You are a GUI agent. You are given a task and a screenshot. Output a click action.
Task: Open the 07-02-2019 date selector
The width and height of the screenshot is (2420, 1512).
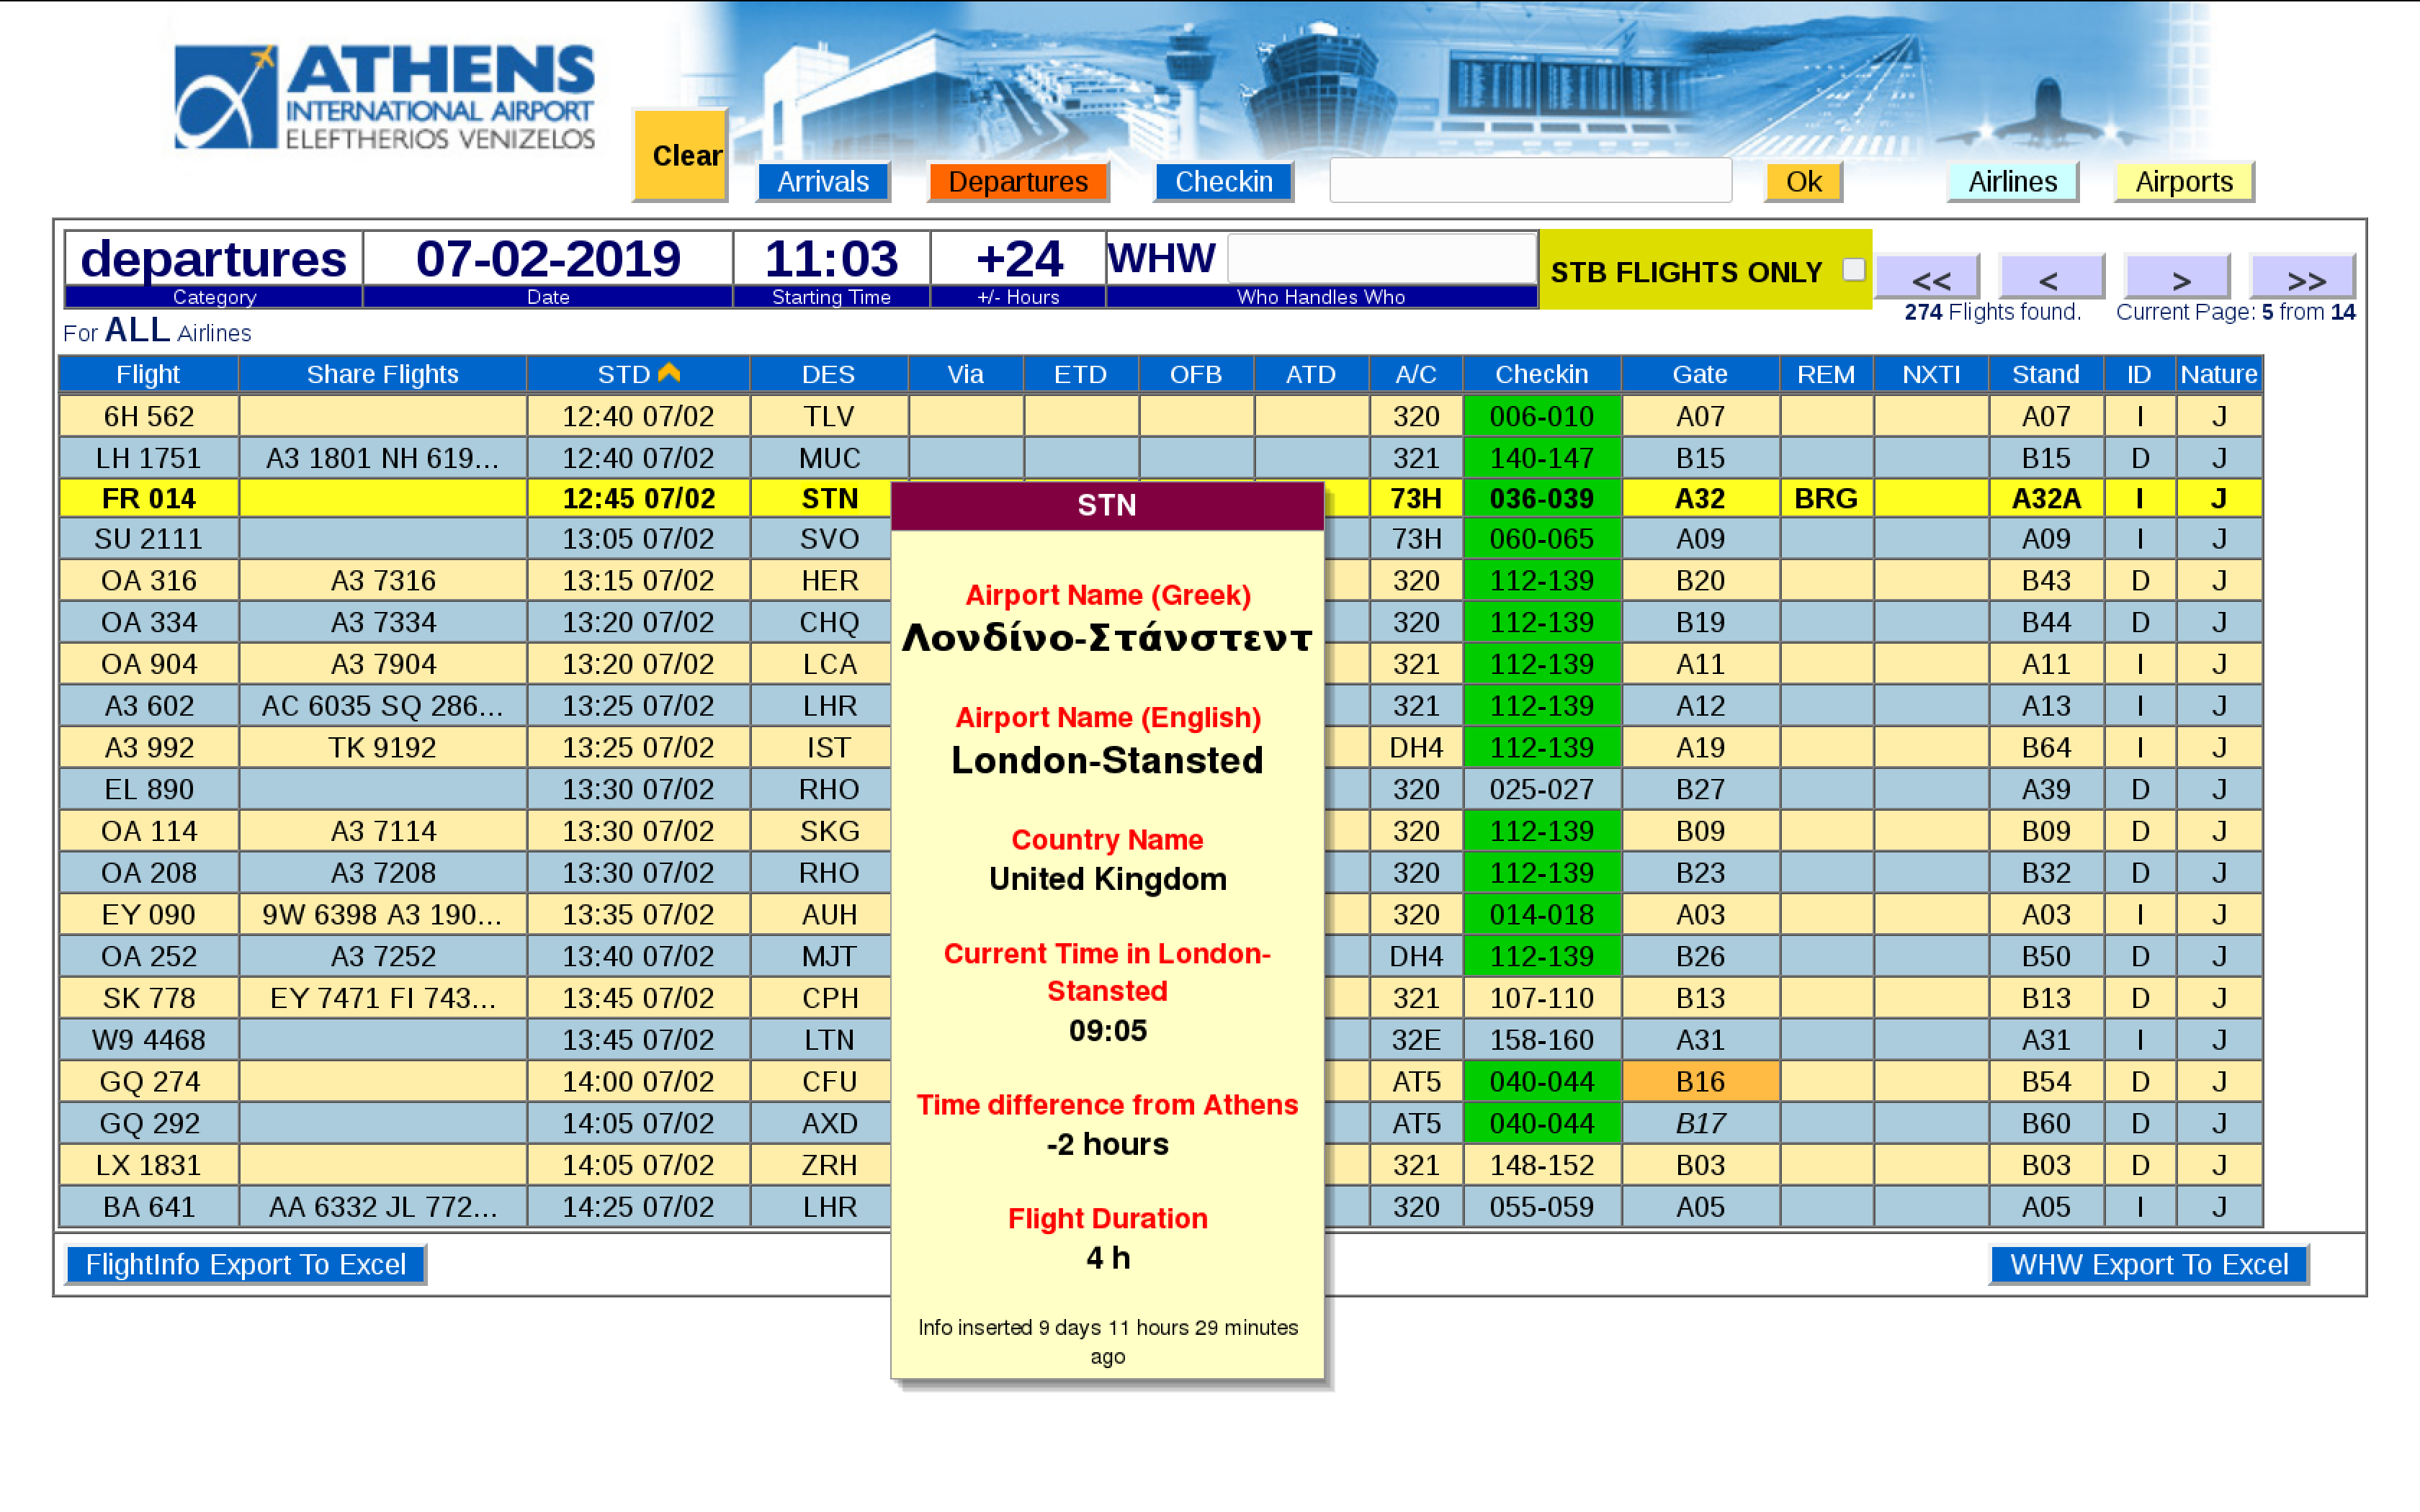click(547, 259)
